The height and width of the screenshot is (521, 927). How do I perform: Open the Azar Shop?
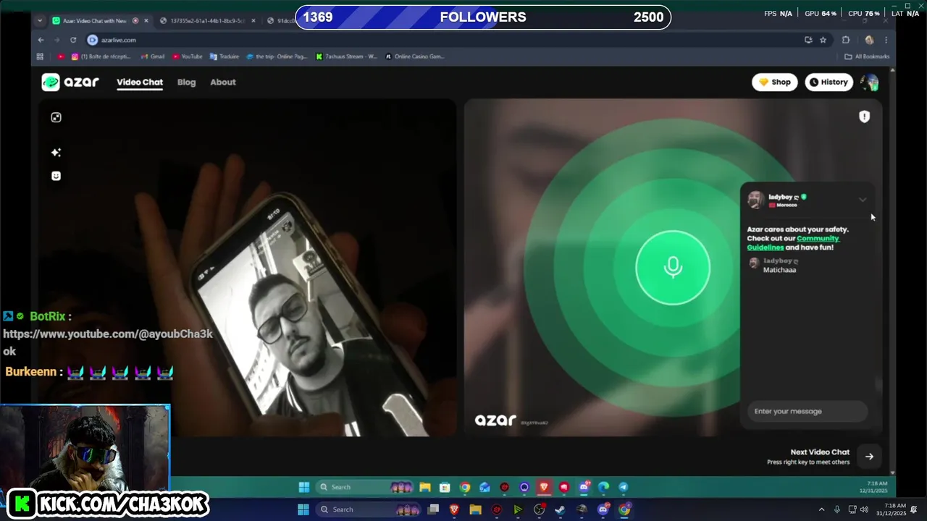775,82
